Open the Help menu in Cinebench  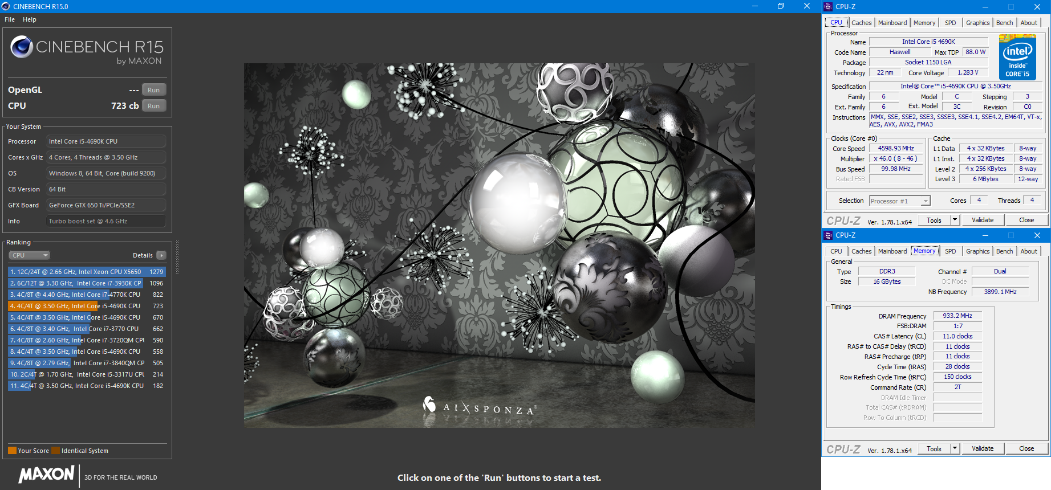(x=30, y=19)
